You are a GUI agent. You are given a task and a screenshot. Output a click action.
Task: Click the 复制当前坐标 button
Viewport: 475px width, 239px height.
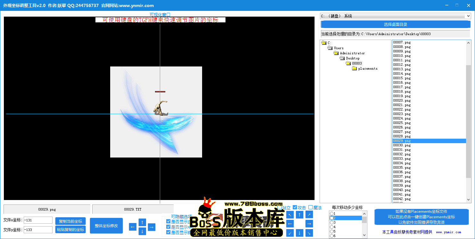[70, 221]
